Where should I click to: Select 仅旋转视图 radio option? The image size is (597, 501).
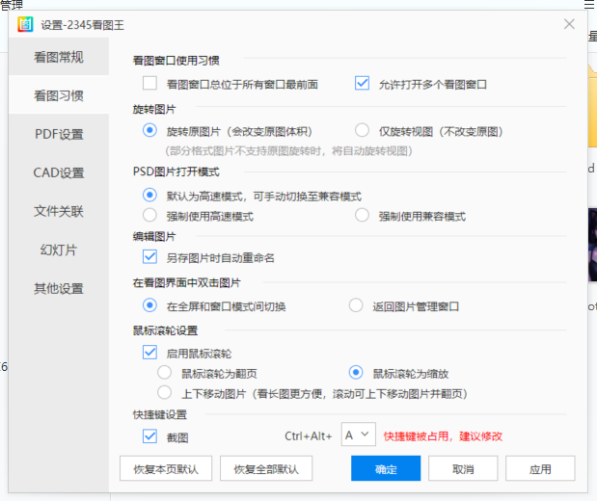363,131
